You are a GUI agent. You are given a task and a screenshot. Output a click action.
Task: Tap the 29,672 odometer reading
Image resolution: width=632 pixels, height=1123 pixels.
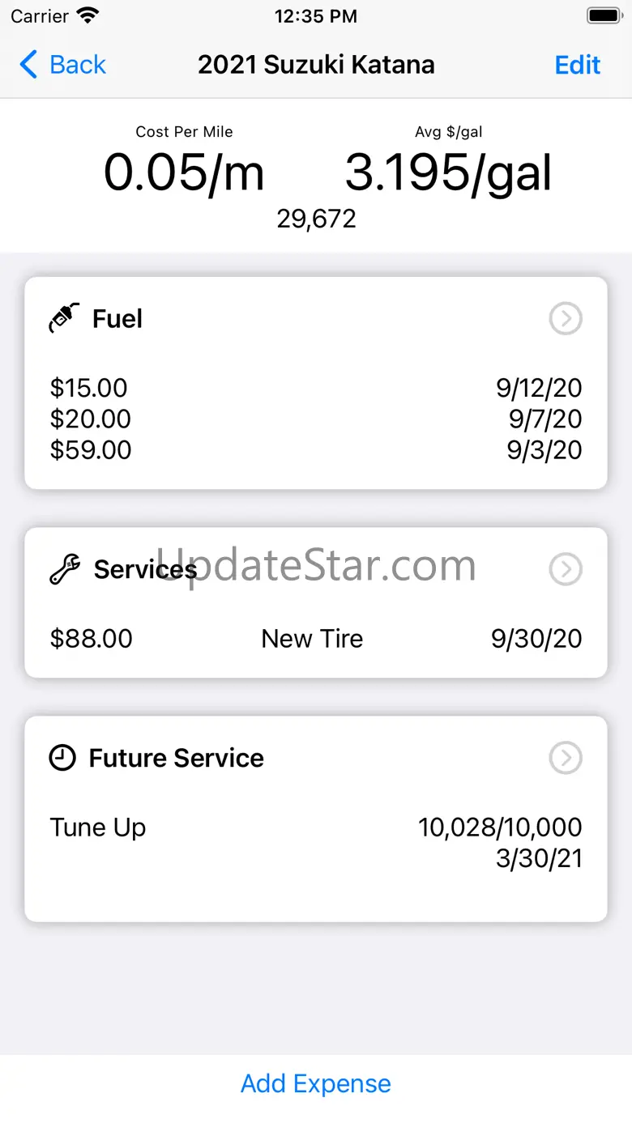(x=316, y=219)
